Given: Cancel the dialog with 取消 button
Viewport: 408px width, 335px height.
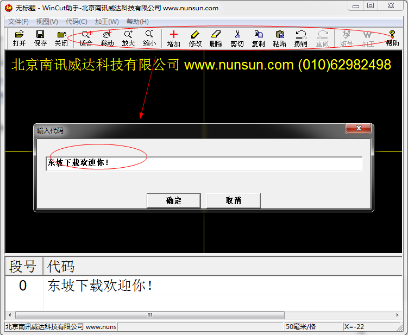Looking at the screenshot, I should tap(234, 200).
